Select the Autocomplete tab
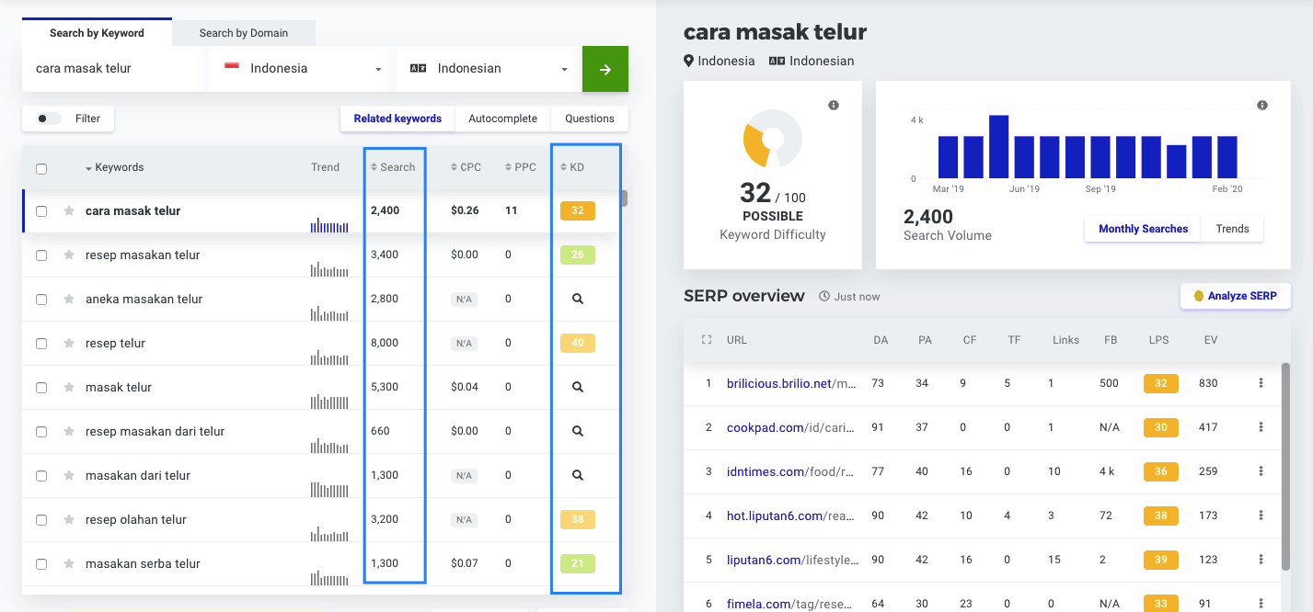The image size is (1313, 612). coord(502,119)
